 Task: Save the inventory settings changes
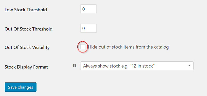tap(20, 87)
